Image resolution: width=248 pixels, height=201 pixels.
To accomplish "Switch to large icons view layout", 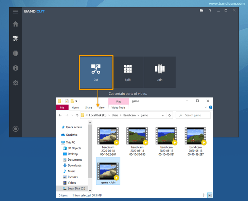I will (210, 195).
